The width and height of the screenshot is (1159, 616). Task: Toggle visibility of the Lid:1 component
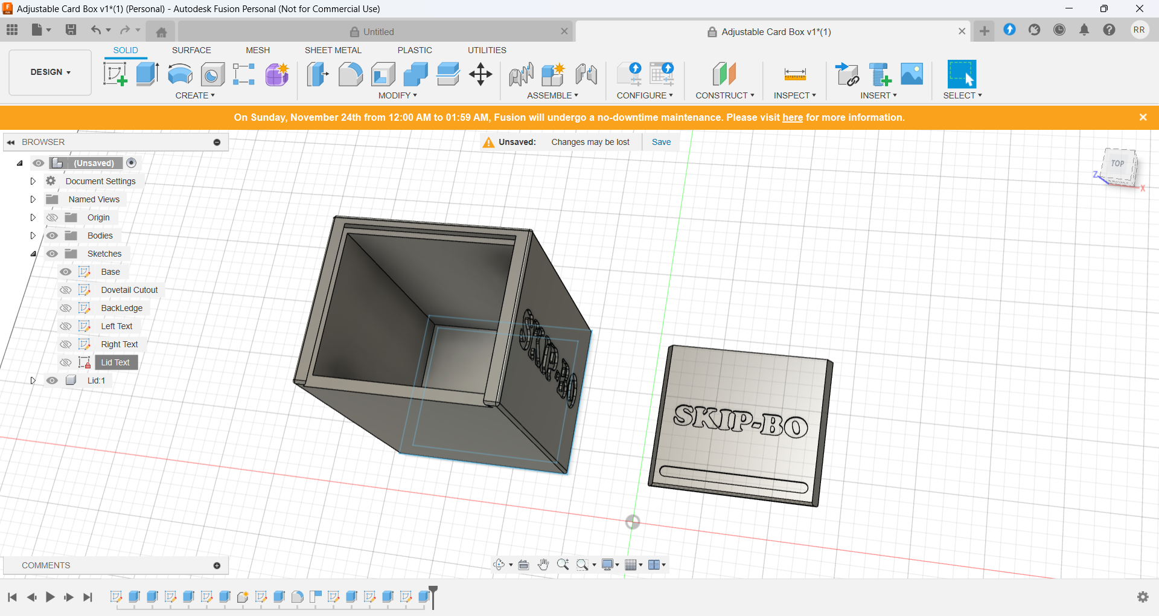tap(53, 380)
